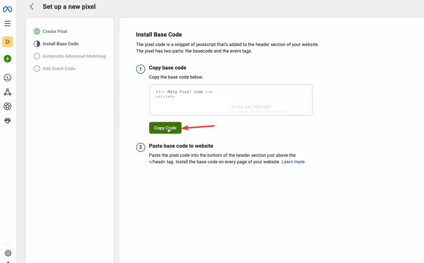Viewport: 424px width, 263px height.
Task: Click the 'Copy base code' heading
Action: [167, 68]
